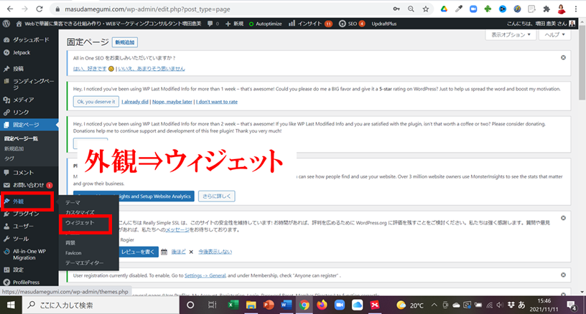Click Ok, you deserve it button

click(96, 101)
